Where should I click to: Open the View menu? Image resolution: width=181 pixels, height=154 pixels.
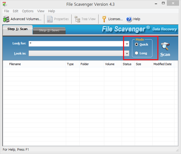point(41,11)
